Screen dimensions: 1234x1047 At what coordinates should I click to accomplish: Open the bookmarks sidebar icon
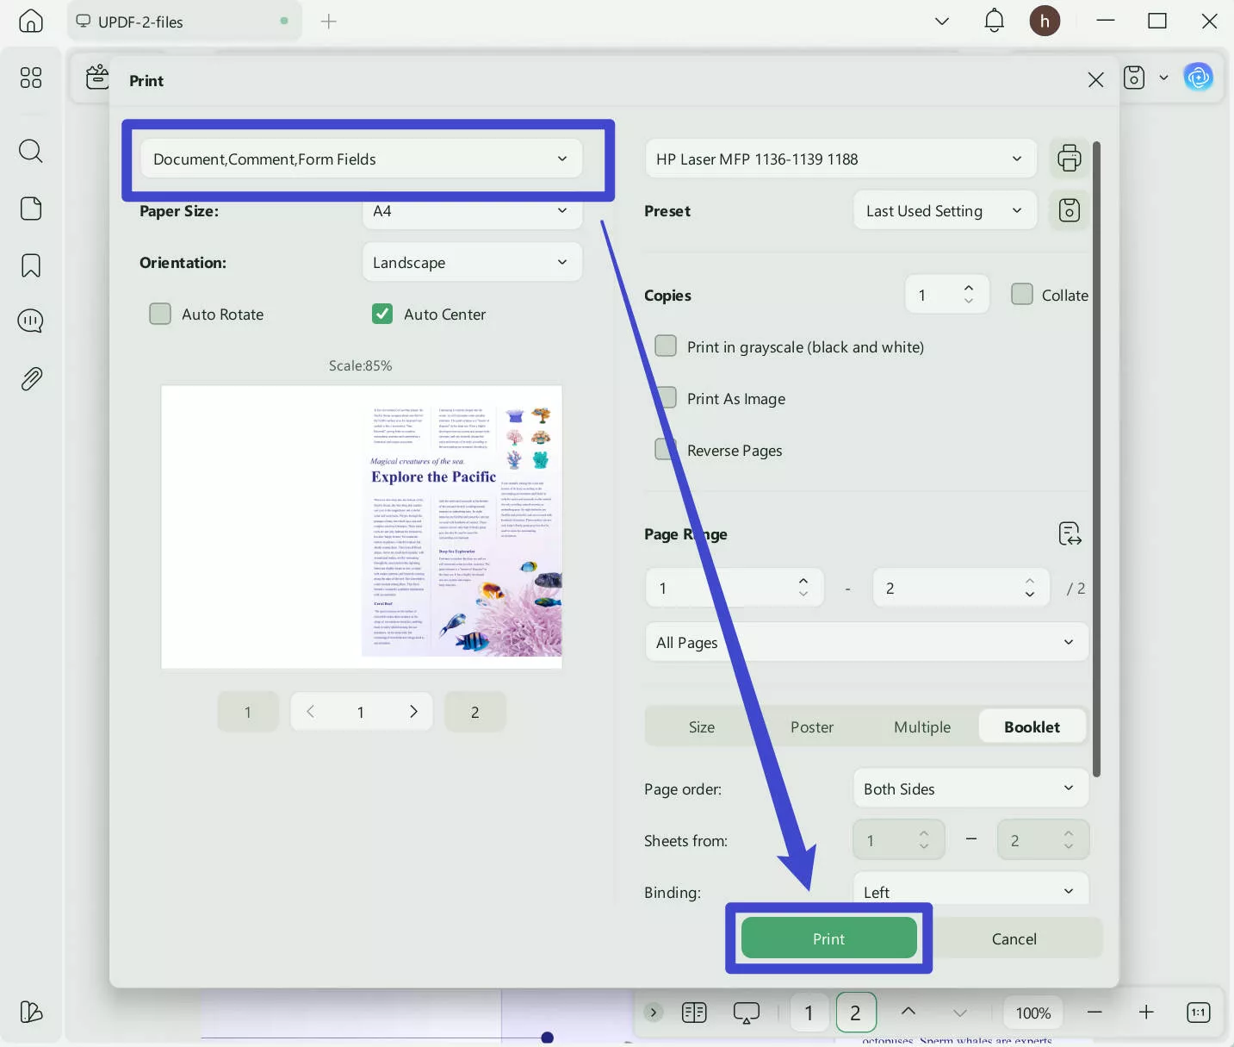31,265
